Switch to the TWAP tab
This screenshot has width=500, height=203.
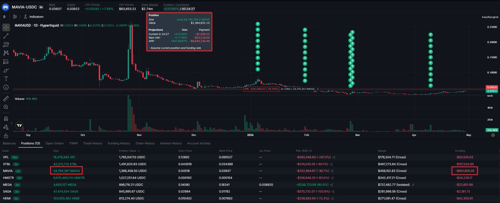coord(73,143)
